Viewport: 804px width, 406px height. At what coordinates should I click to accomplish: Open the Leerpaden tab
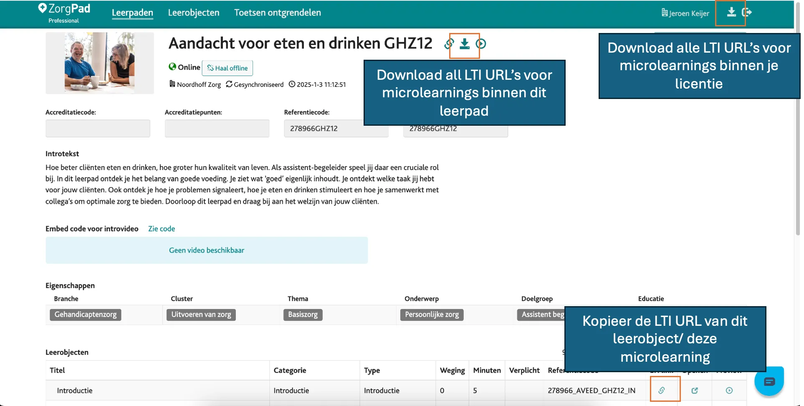pos(132,13)
